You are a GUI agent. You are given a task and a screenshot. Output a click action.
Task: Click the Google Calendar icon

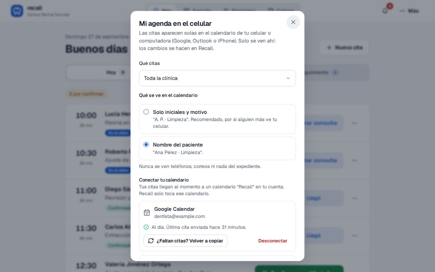pyautogui.click(x=147, y=213)
